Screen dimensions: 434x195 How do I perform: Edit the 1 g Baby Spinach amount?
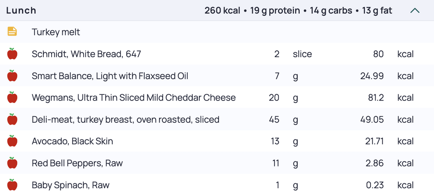278,185
